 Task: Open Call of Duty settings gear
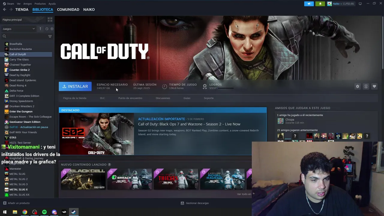click(358, 86)
